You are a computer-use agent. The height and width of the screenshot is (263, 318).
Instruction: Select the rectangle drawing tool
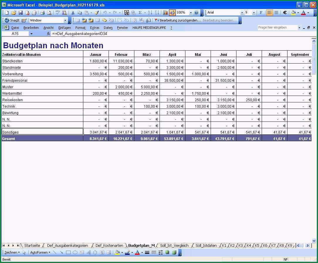(68, 252)
